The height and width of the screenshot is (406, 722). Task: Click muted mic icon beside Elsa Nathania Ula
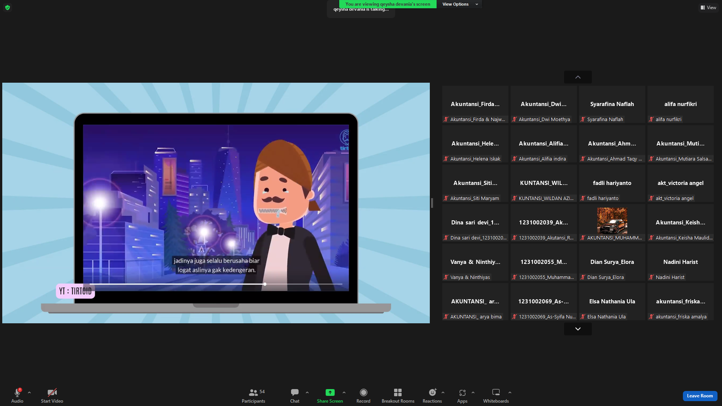[583, 317]
